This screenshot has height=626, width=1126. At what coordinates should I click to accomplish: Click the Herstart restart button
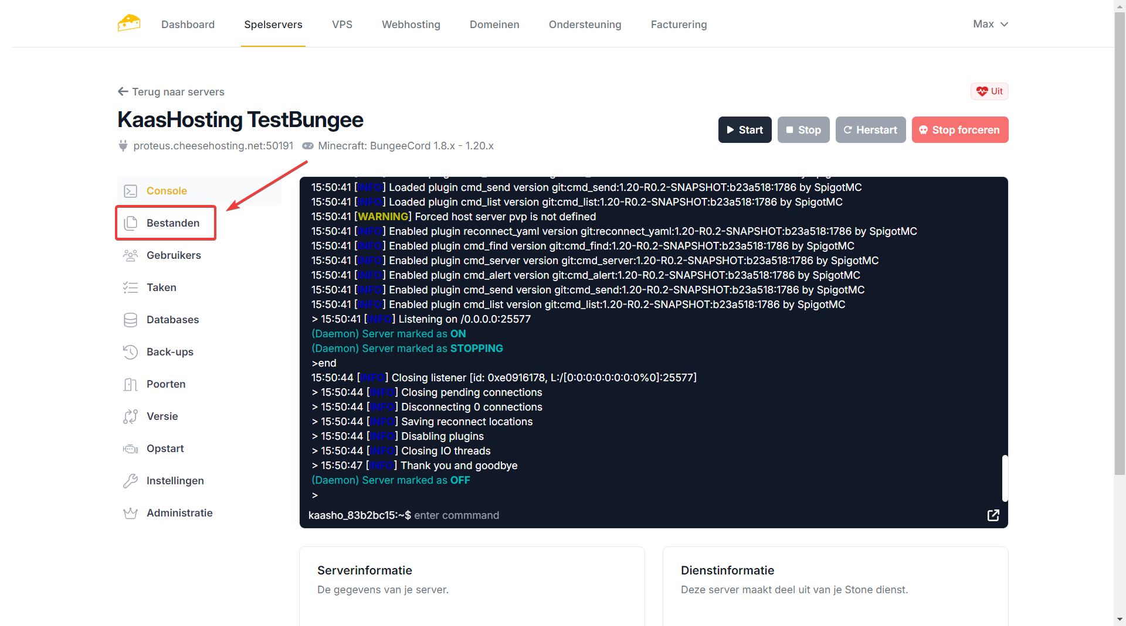870,130
